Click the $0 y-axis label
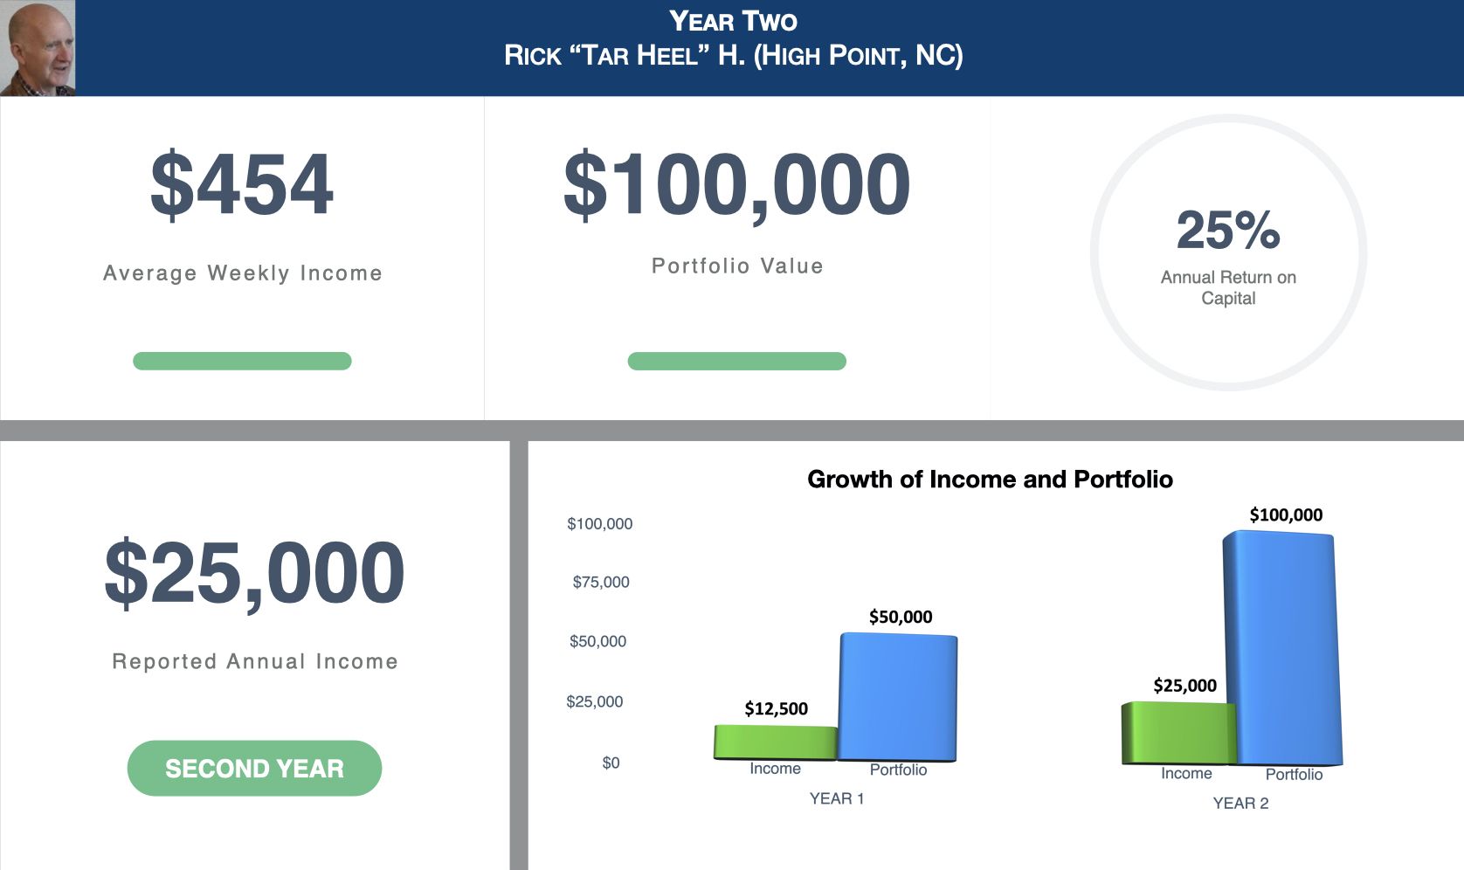 (x=611, y=763)
